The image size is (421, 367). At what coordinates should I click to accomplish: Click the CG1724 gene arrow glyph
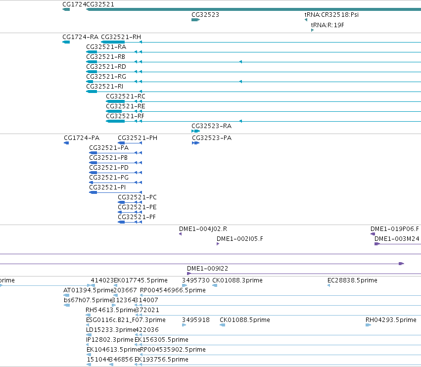coord(66,9)
